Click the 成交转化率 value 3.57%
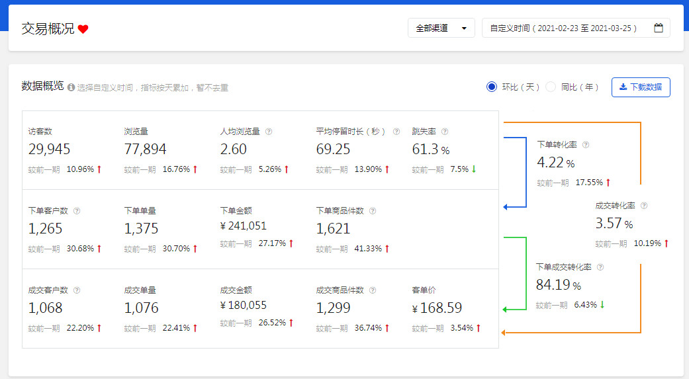The height and width of the screenshot is (379, 689). pyautogui.click(x=614, y=224)
